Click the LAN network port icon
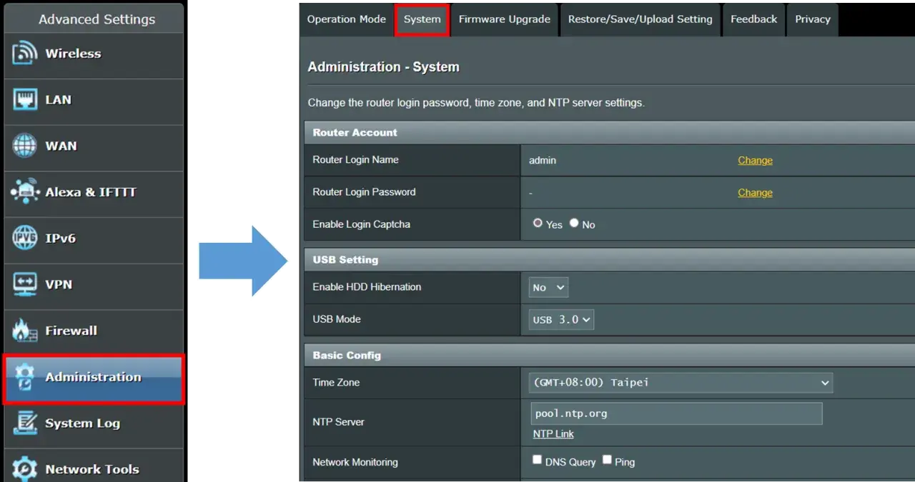The width and height of the screenshot is (915, 482). point(24,100)
